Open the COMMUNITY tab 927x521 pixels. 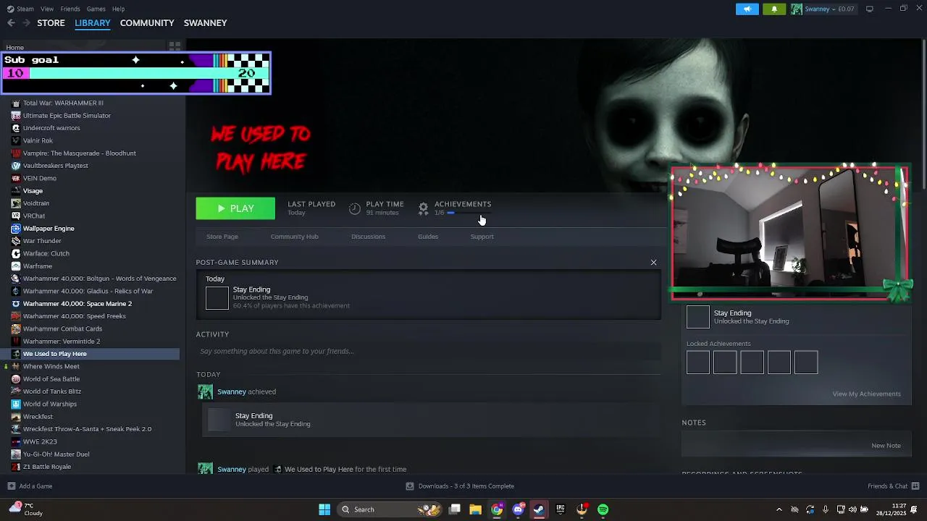click(147, 23)
